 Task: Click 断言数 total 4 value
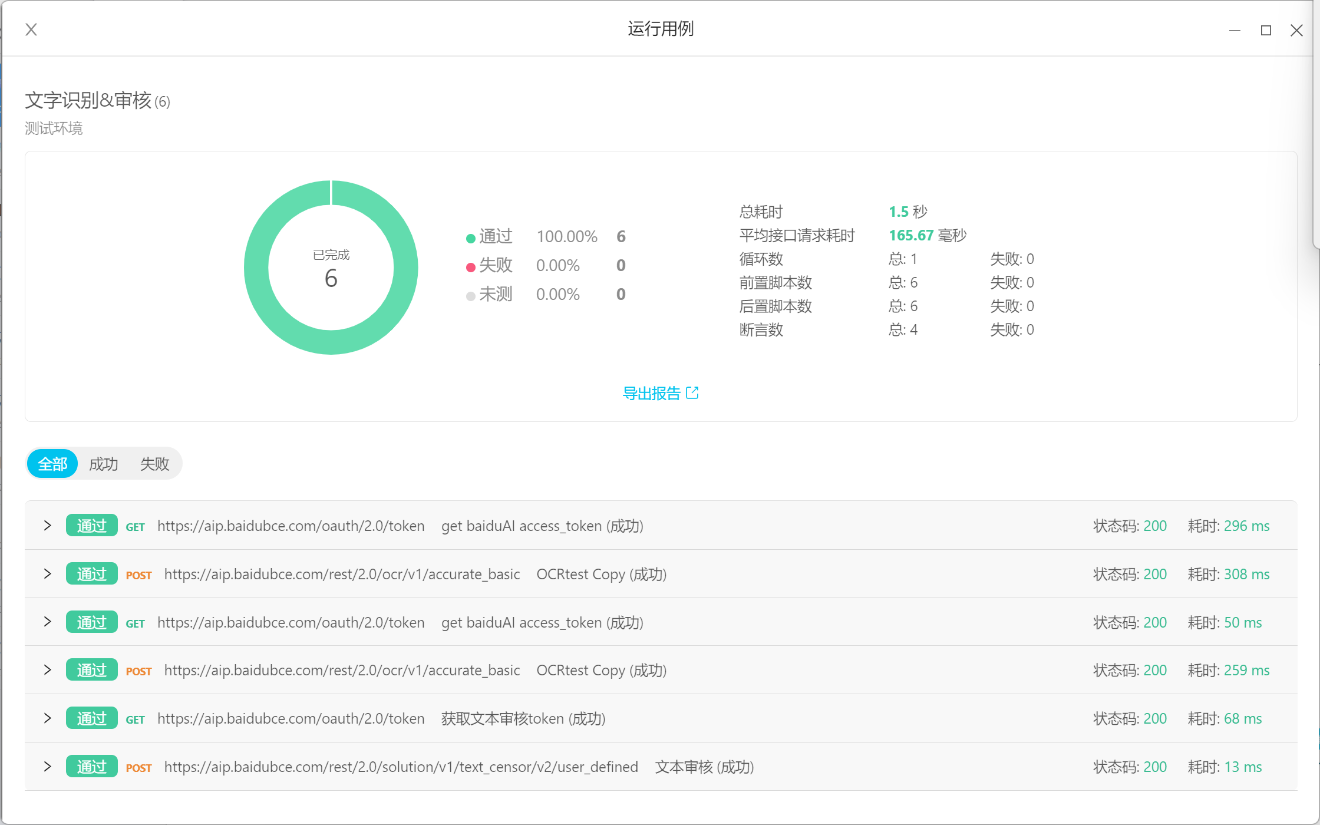903,329
